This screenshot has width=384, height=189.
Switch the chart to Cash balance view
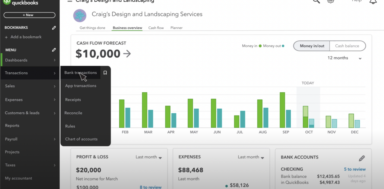pos(347,46)
